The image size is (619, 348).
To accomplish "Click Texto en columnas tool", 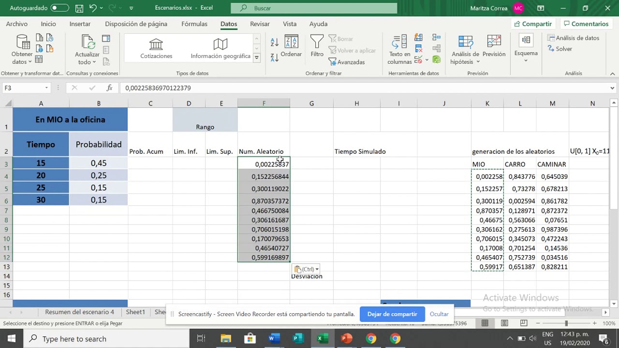I will point(399,50).
